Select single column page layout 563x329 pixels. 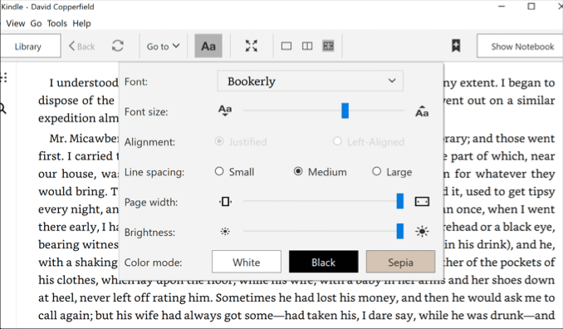click(286, 46)
